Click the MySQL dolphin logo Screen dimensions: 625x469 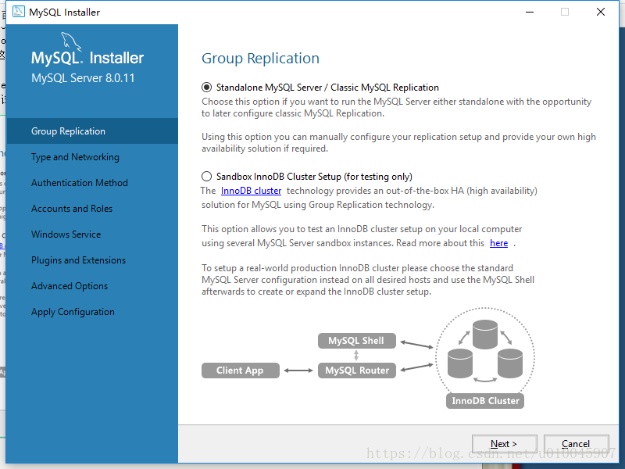(x=71, y=42)
